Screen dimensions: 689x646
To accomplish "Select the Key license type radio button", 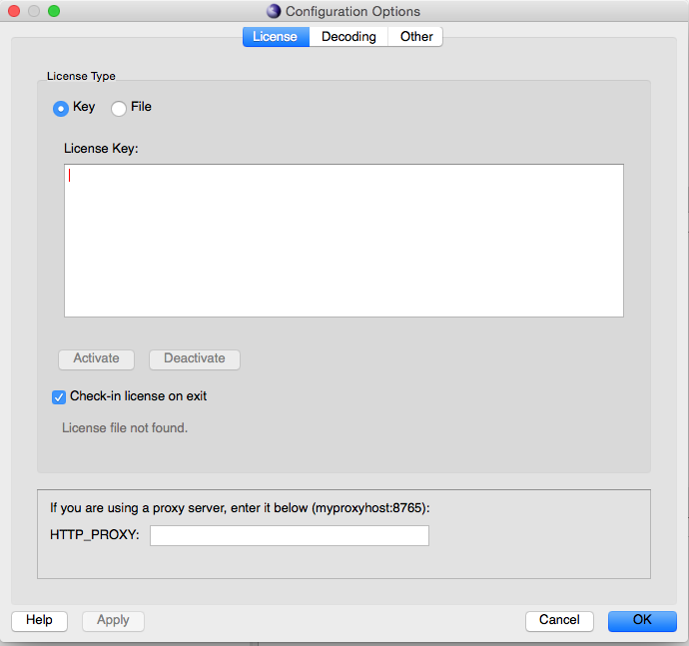I will [61, 108].
